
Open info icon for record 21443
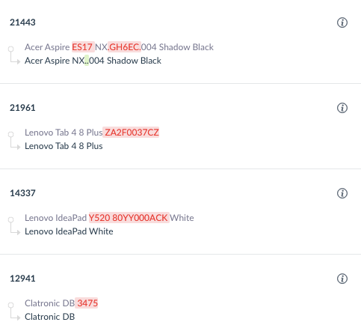[x=342, y=22]
